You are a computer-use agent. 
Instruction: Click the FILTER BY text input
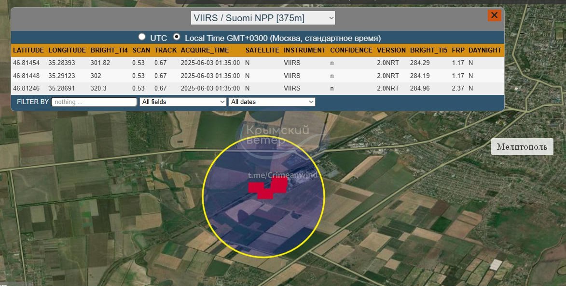[94, 102]
